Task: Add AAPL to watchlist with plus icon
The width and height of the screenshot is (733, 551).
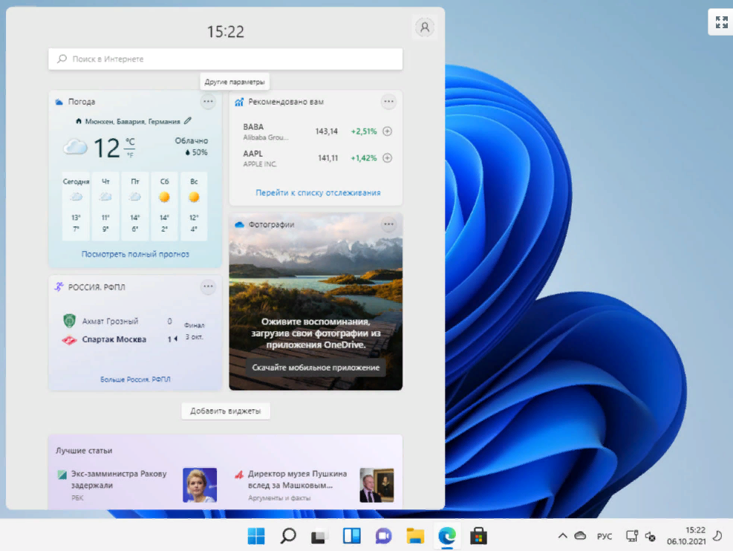Action: [x=387, y=158]
